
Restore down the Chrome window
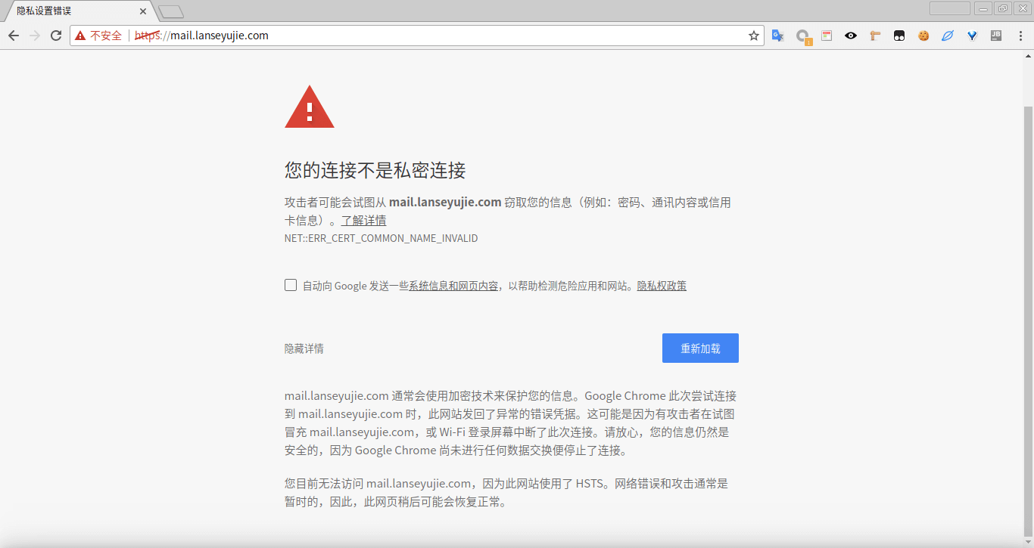point(1003,8)
